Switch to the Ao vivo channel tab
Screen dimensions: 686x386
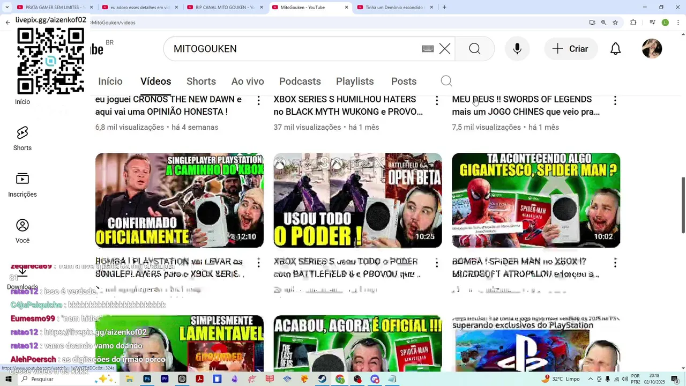coord(248,81)
